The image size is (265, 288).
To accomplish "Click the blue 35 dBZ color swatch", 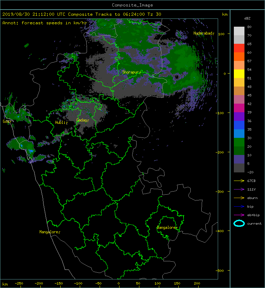I will 239,125.
